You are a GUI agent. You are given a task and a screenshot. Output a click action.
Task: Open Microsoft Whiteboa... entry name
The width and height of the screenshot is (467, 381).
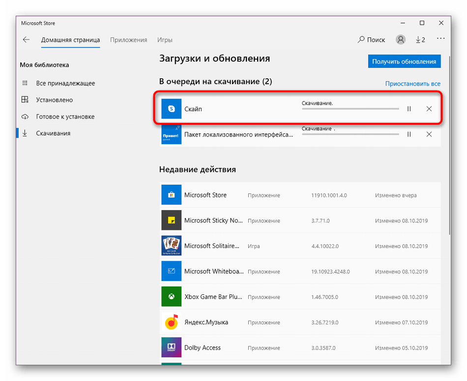(x=214, y=271)
